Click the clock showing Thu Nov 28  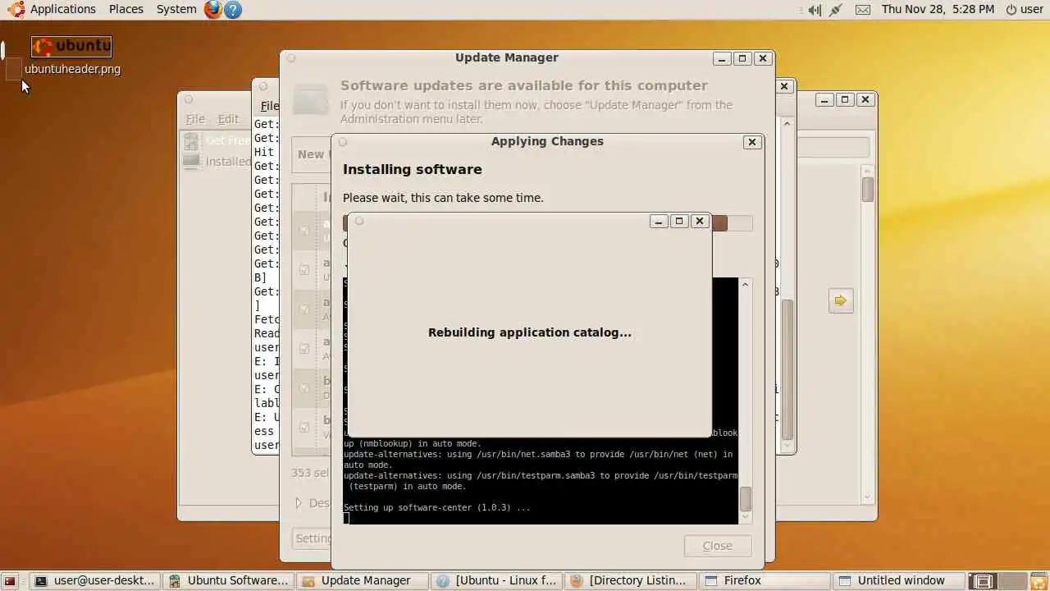coord(938,9)
